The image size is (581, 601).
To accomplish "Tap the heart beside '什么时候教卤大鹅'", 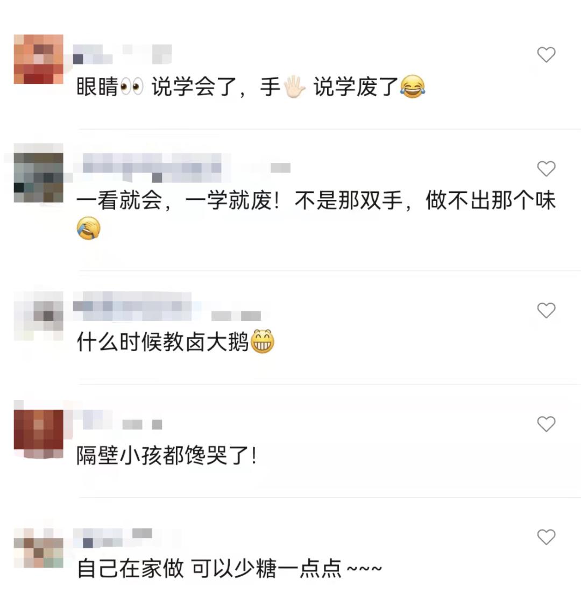I will [x=546, y=310].
